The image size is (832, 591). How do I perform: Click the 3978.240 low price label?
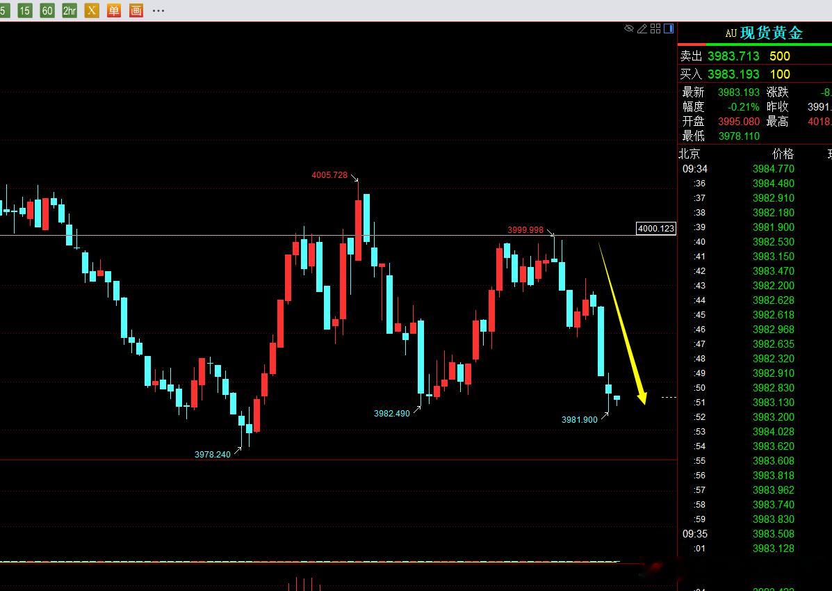212,455
